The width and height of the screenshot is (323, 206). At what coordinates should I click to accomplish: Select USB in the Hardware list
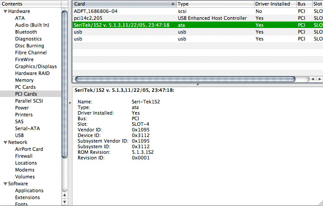pyautogui.click(x=19, y=135)
